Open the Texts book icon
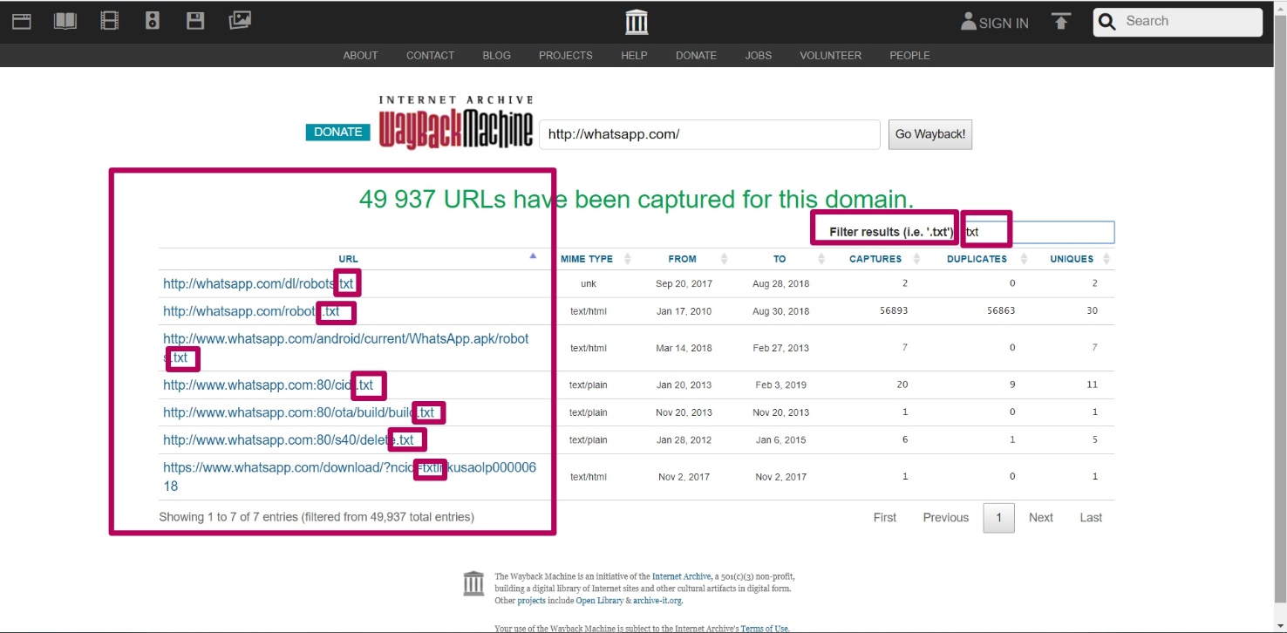 (x=65, y=21)
